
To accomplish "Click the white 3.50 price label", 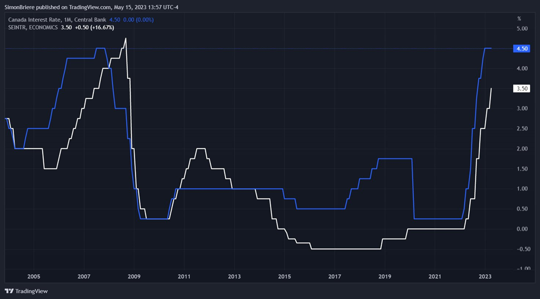I will coord(521,88).
